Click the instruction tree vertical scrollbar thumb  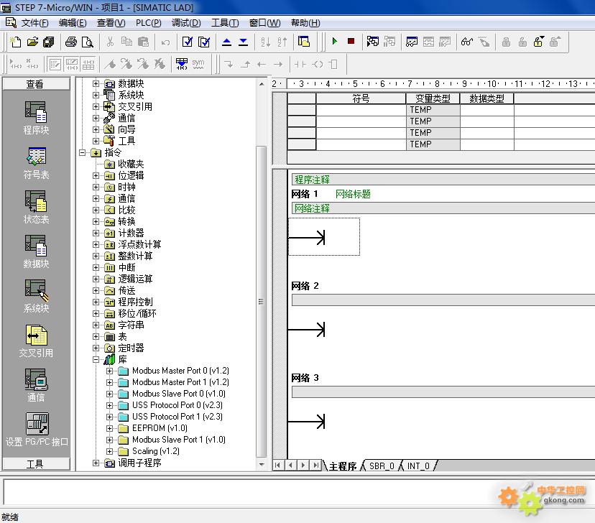point(261,302)
